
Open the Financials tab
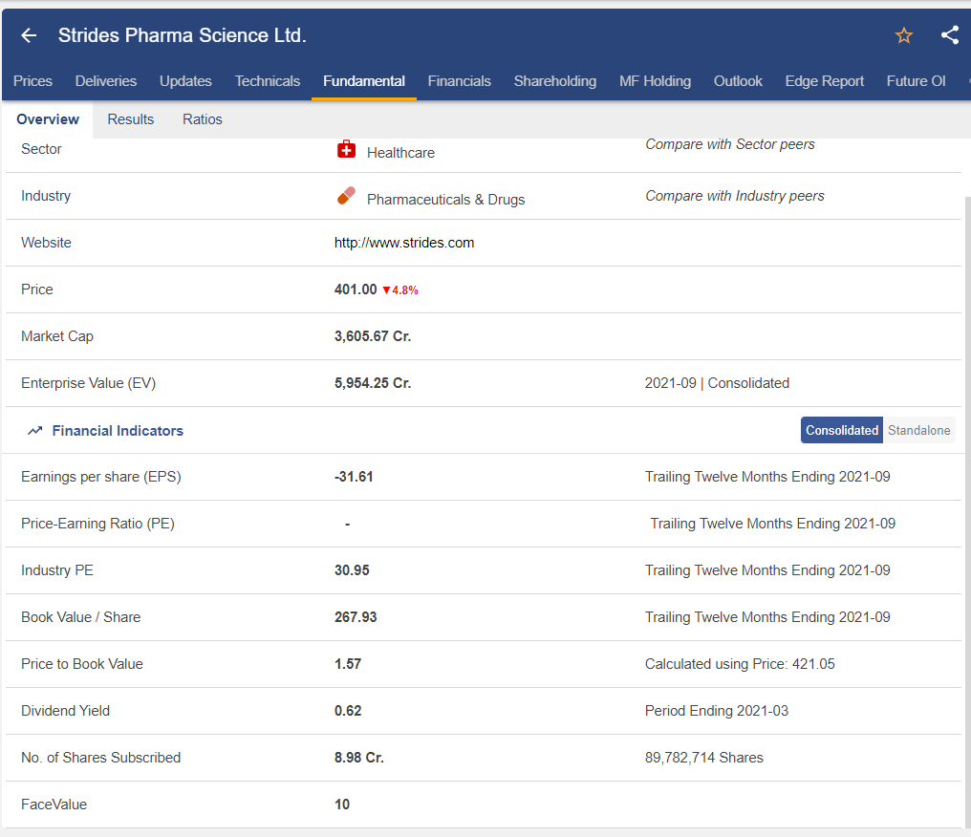[460, 81]
